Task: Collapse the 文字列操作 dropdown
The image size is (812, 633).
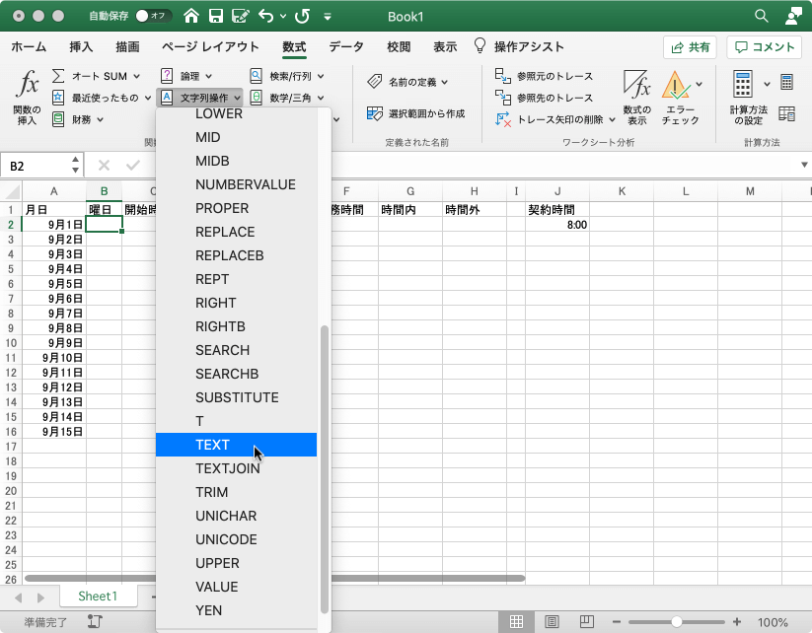Action: (x=200, y=98)
